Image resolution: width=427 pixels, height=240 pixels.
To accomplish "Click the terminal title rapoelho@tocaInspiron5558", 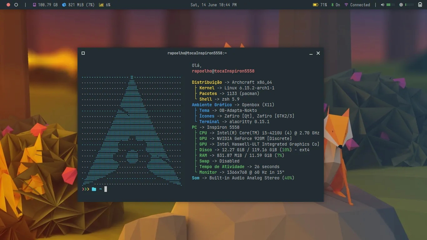I will pyautogui.click(x=197, y=53).
